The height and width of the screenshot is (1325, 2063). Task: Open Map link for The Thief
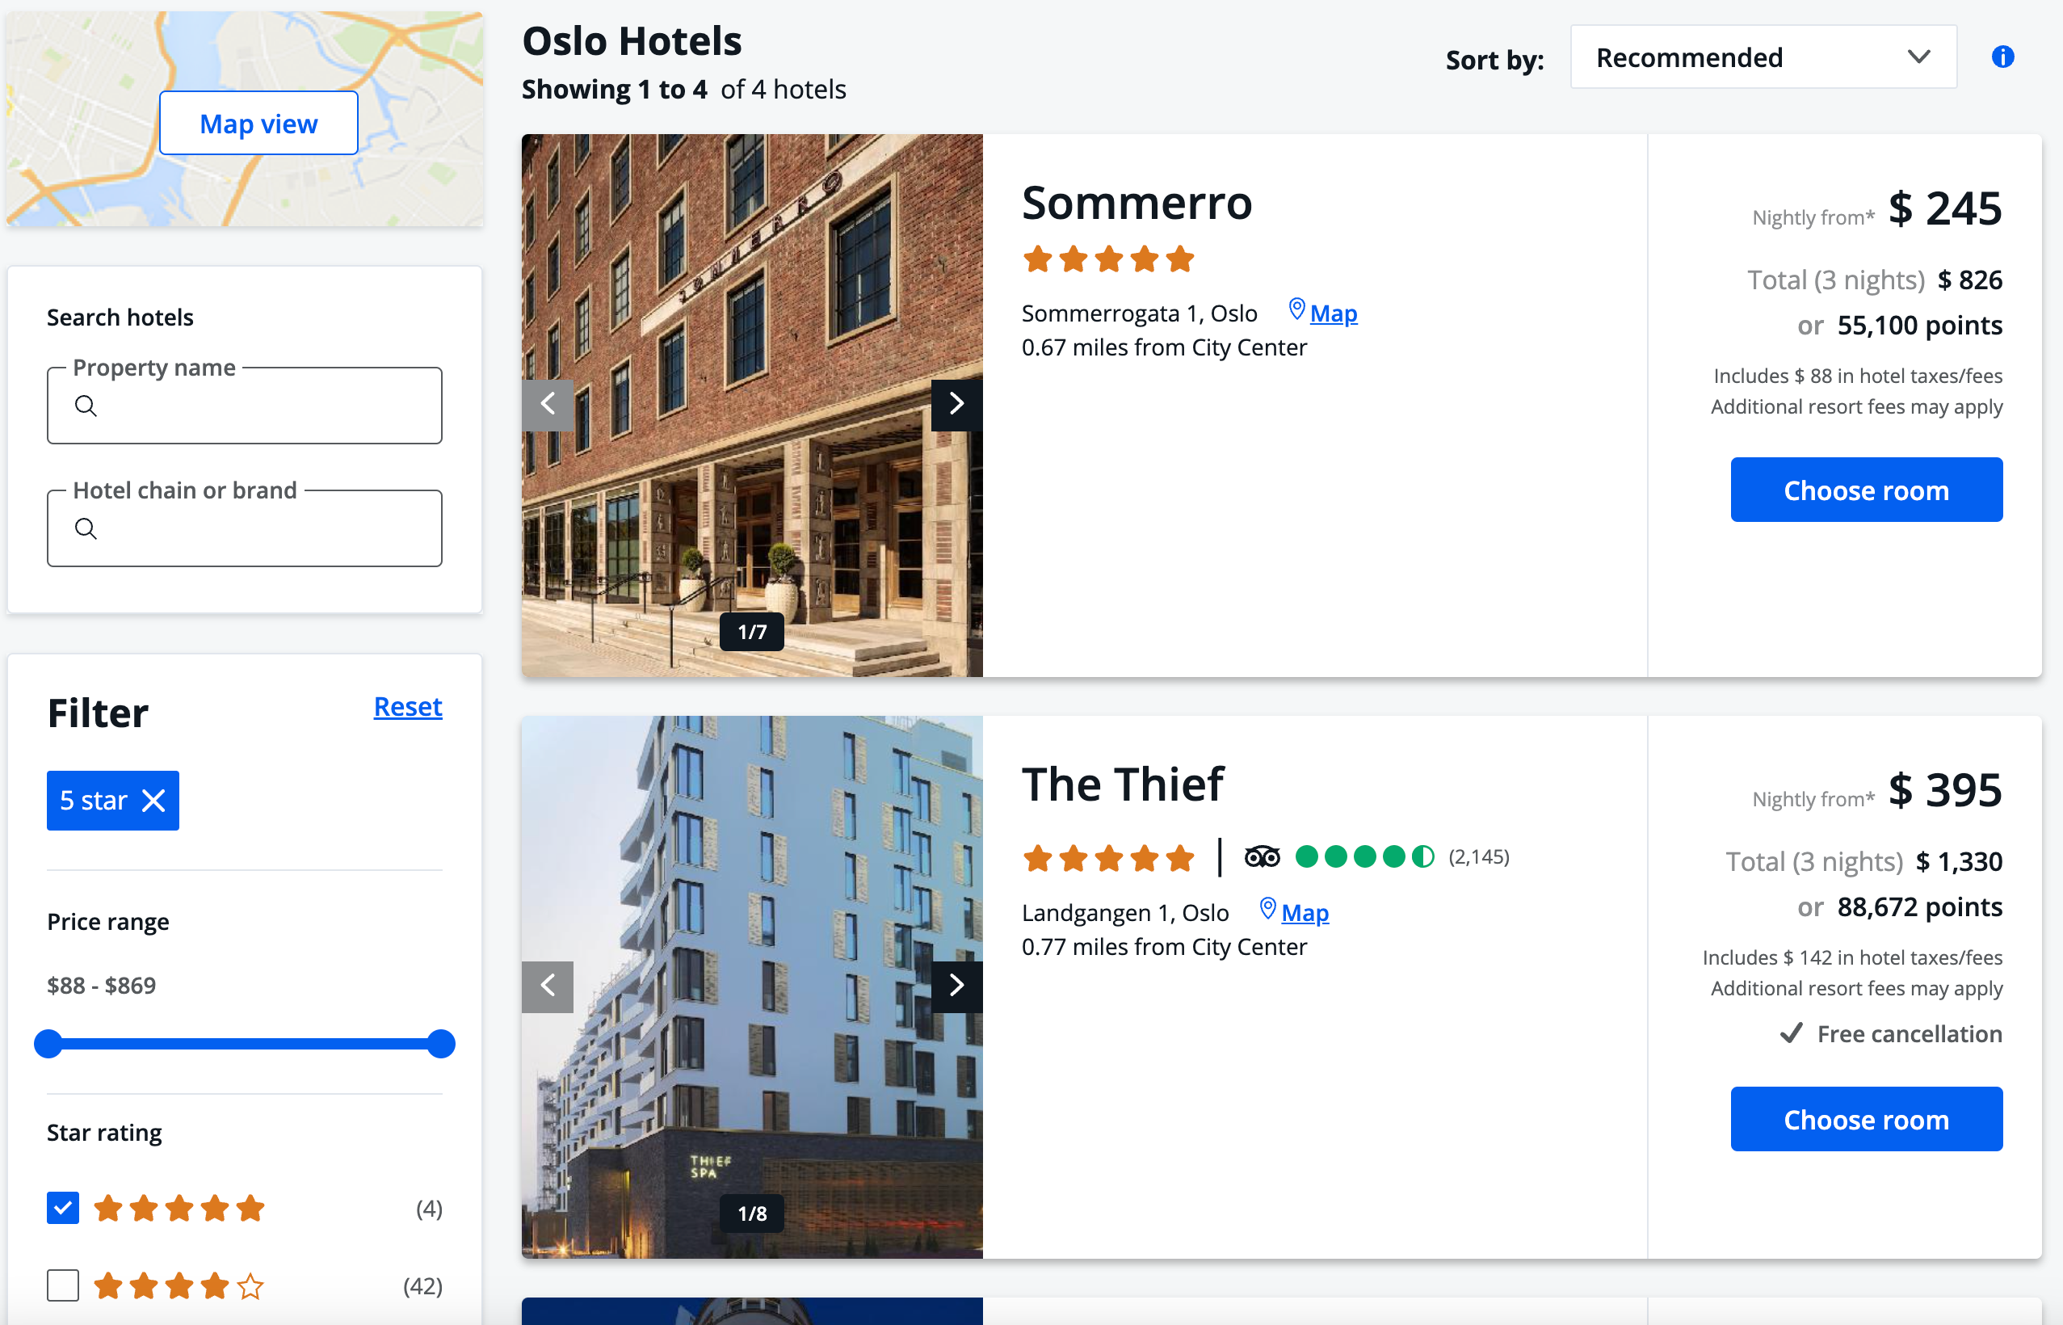click(1305, 912)
